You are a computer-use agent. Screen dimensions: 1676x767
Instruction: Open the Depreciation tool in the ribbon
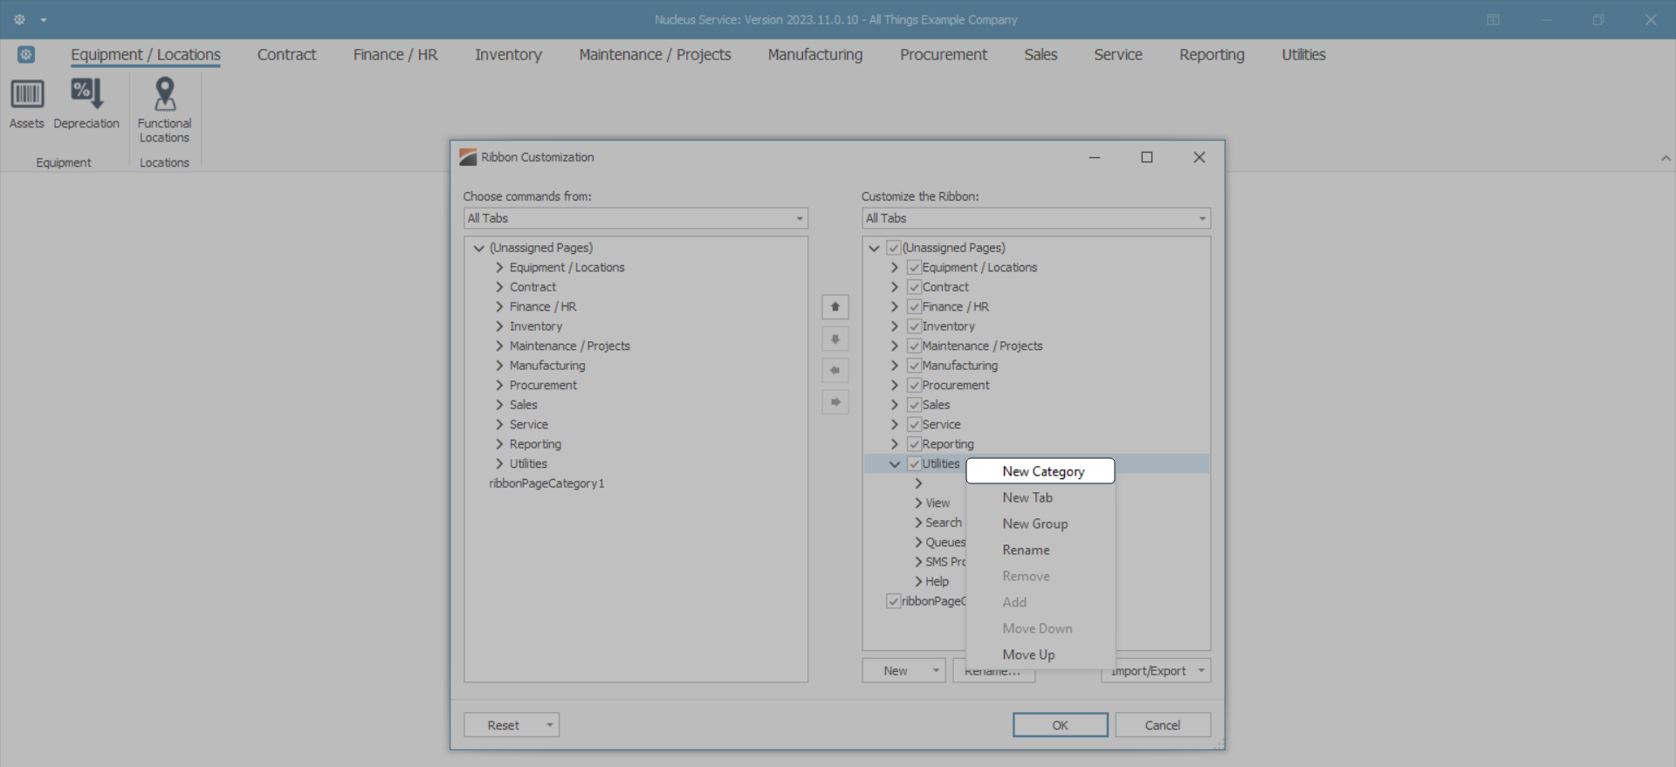pyautogui.click(x=86, y=103)
